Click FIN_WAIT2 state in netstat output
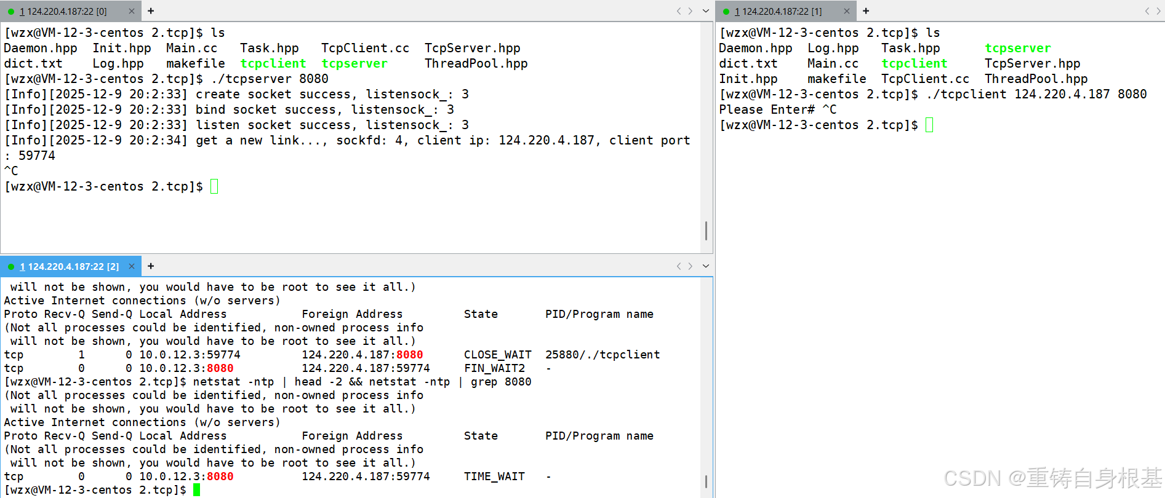1165x498 pixels. (495, 368)
